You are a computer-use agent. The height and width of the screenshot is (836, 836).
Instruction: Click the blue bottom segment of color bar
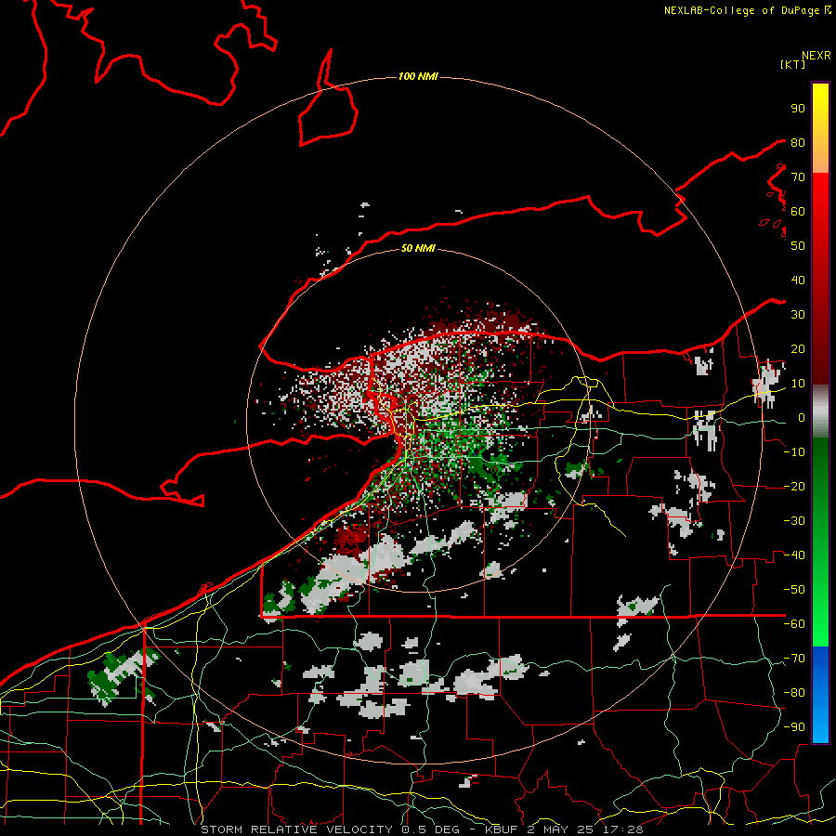[820, 695]
